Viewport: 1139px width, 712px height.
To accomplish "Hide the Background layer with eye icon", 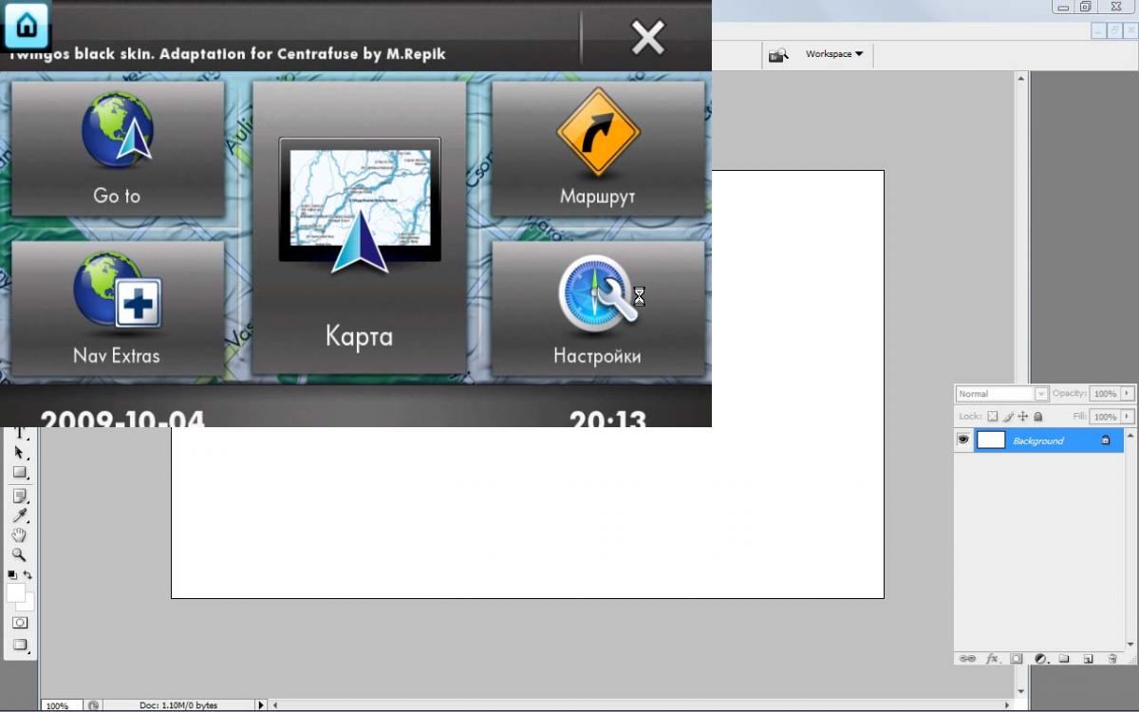I will (x=963, y=440).
